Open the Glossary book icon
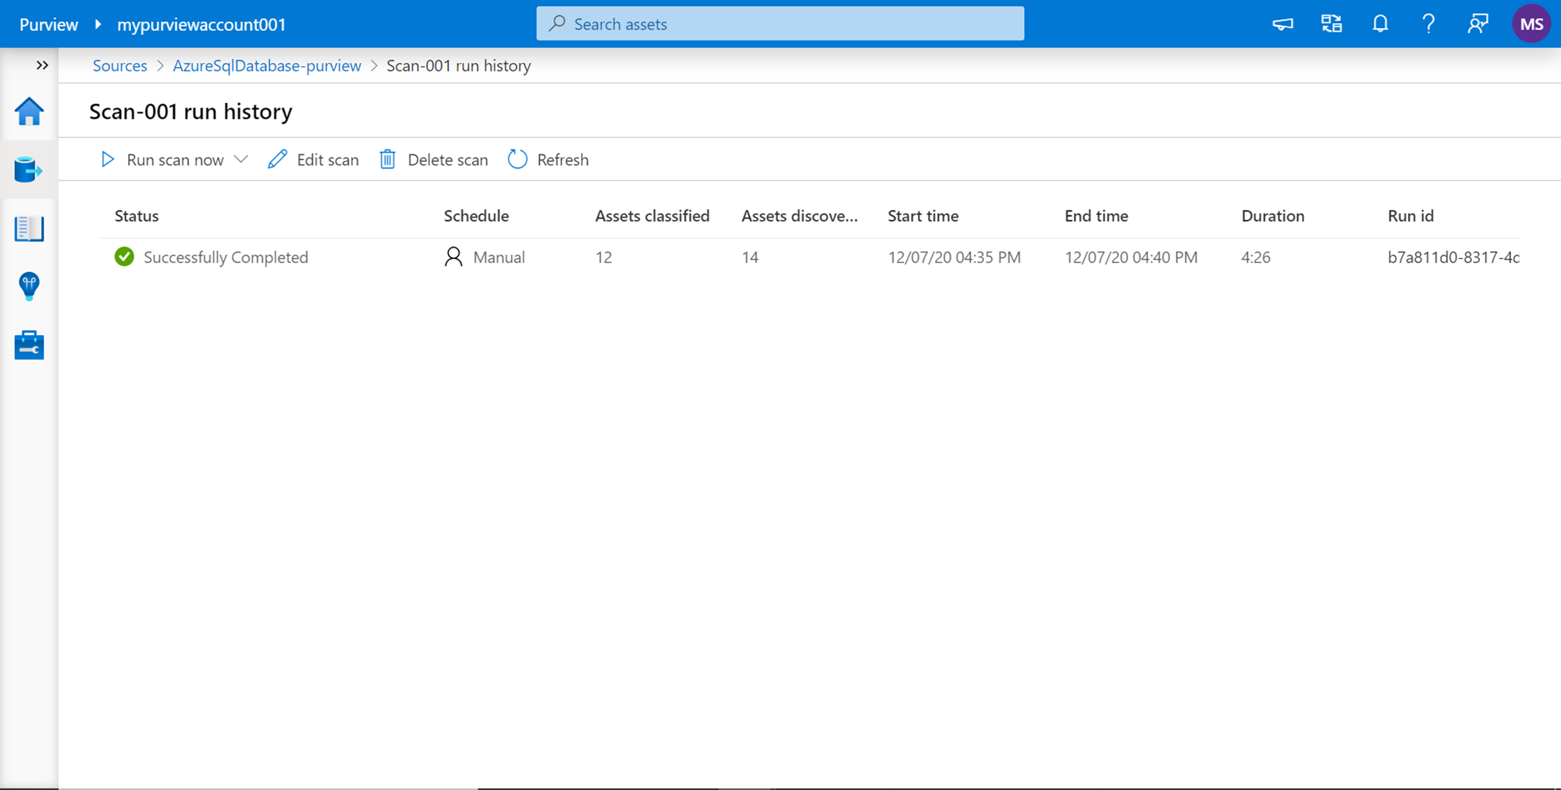Viewport: 1561px width, 790px height. 29,228
